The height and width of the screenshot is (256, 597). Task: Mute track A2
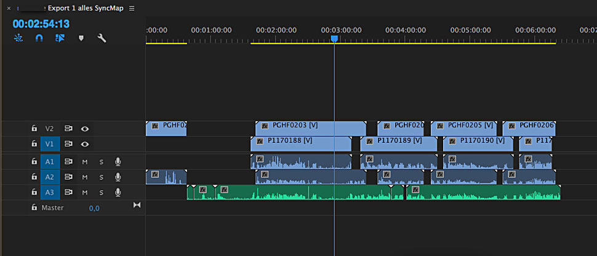point(85,177)
